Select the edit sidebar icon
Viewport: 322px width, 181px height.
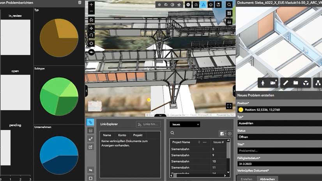pyautogui.click(x=90, y=147)
